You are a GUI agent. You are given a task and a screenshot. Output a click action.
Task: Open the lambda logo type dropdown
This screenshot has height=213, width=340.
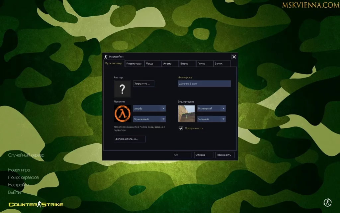163,108
